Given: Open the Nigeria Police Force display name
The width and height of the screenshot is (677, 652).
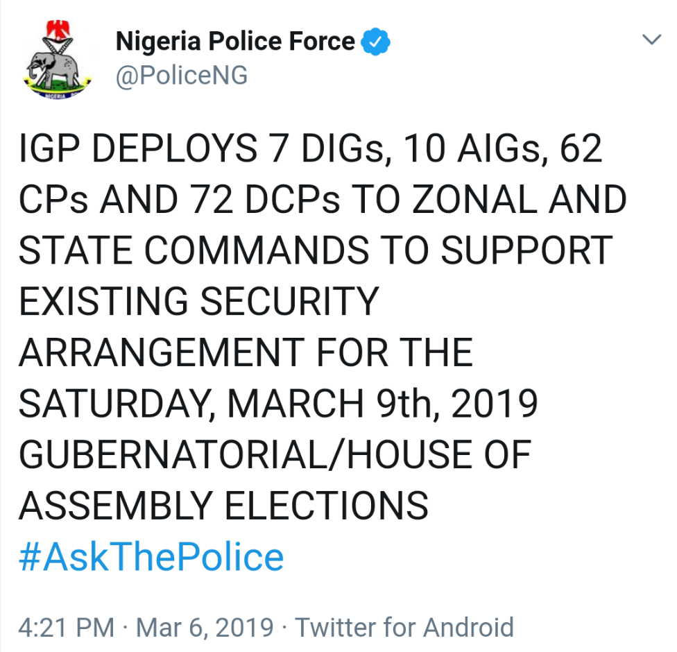Looking at the screenshot, I should 235,42.
